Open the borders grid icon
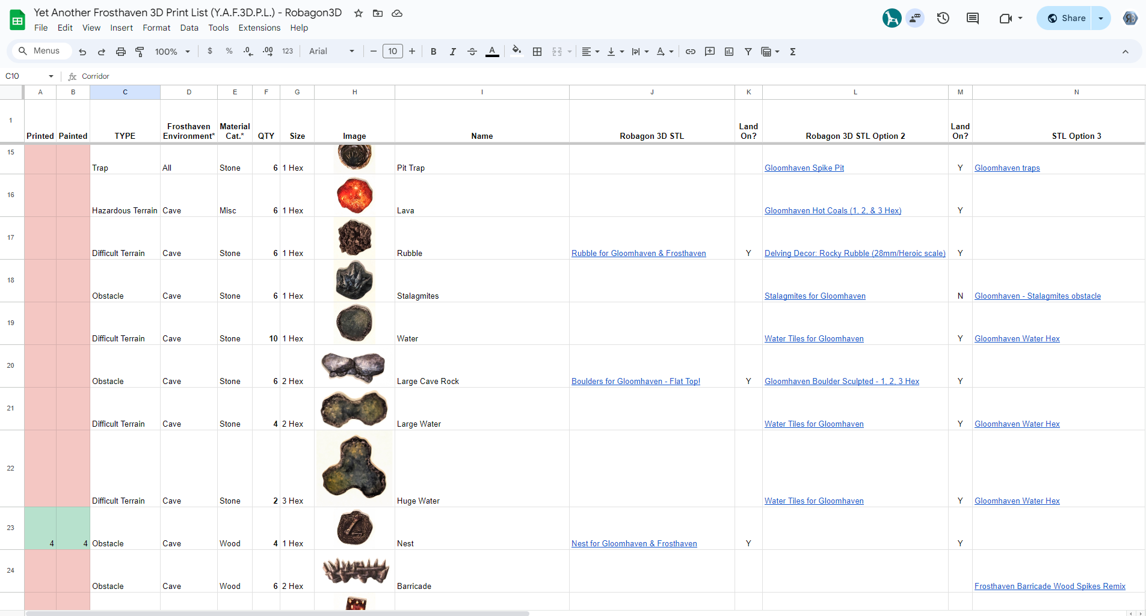Screen dimensions: 1146x616 pos(537,52)
